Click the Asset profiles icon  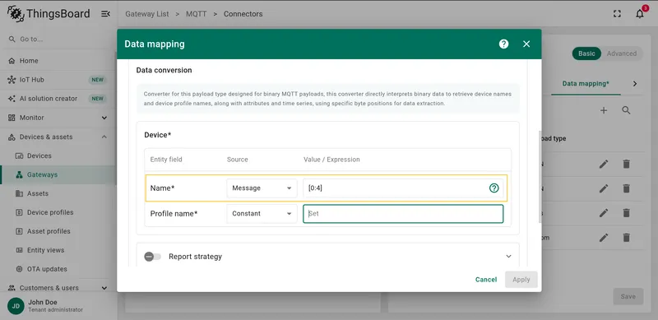tap(19, 231)
